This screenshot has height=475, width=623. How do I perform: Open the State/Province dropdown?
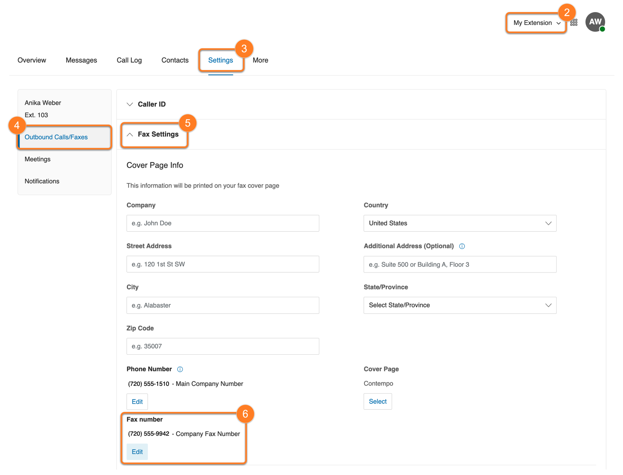tap(459, 305)
